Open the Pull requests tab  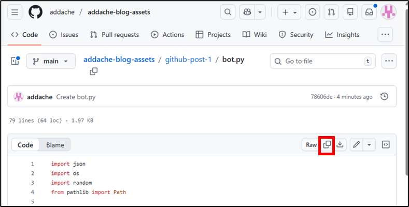(115, 35)
